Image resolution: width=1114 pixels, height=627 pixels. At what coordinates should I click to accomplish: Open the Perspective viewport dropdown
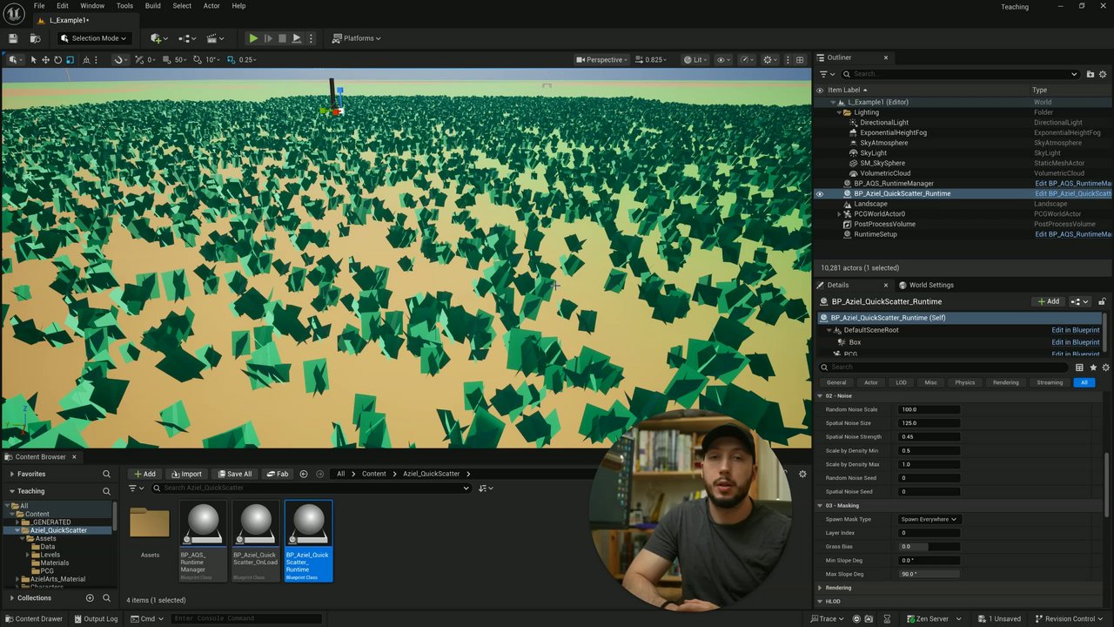(x=604, y=60)
